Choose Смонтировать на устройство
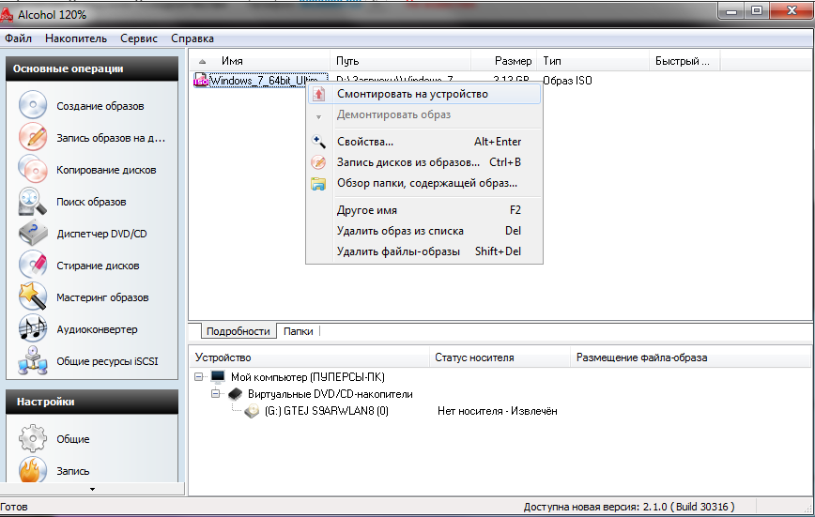 point(424,94)
